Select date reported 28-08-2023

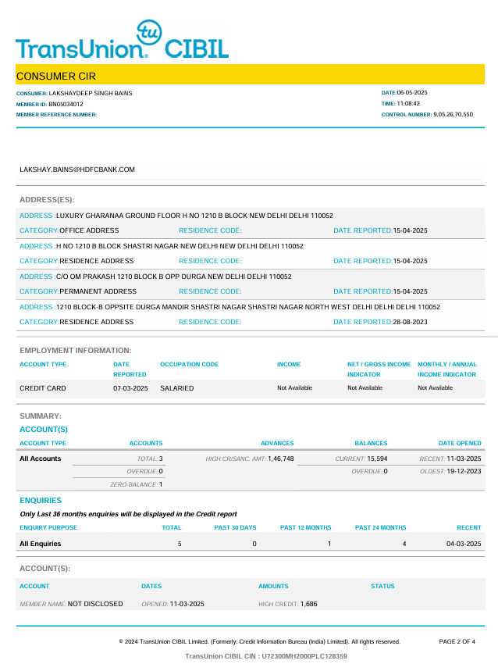410,322
